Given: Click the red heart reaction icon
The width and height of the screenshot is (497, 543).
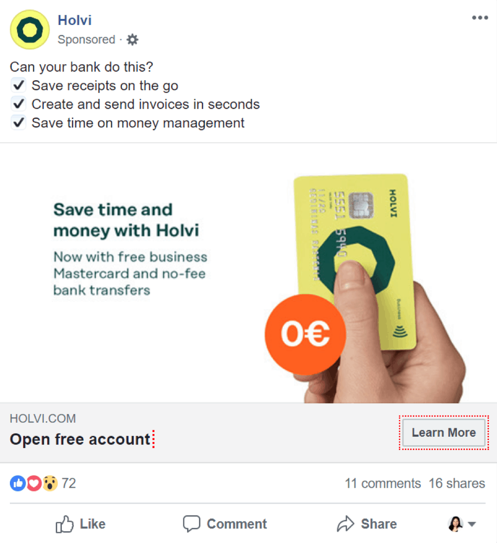Looking at the screenshot, I should [x=34, y=483].
